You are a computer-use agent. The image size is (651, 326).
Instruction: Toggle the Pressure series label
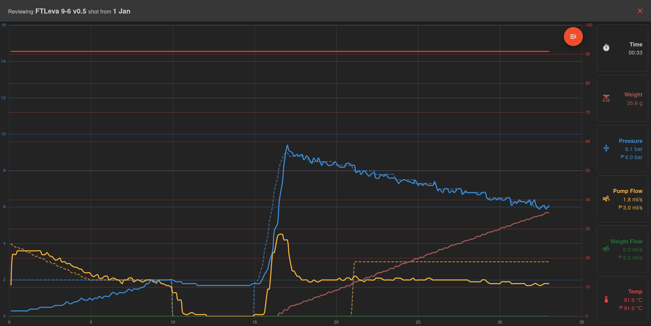[630, 141]
